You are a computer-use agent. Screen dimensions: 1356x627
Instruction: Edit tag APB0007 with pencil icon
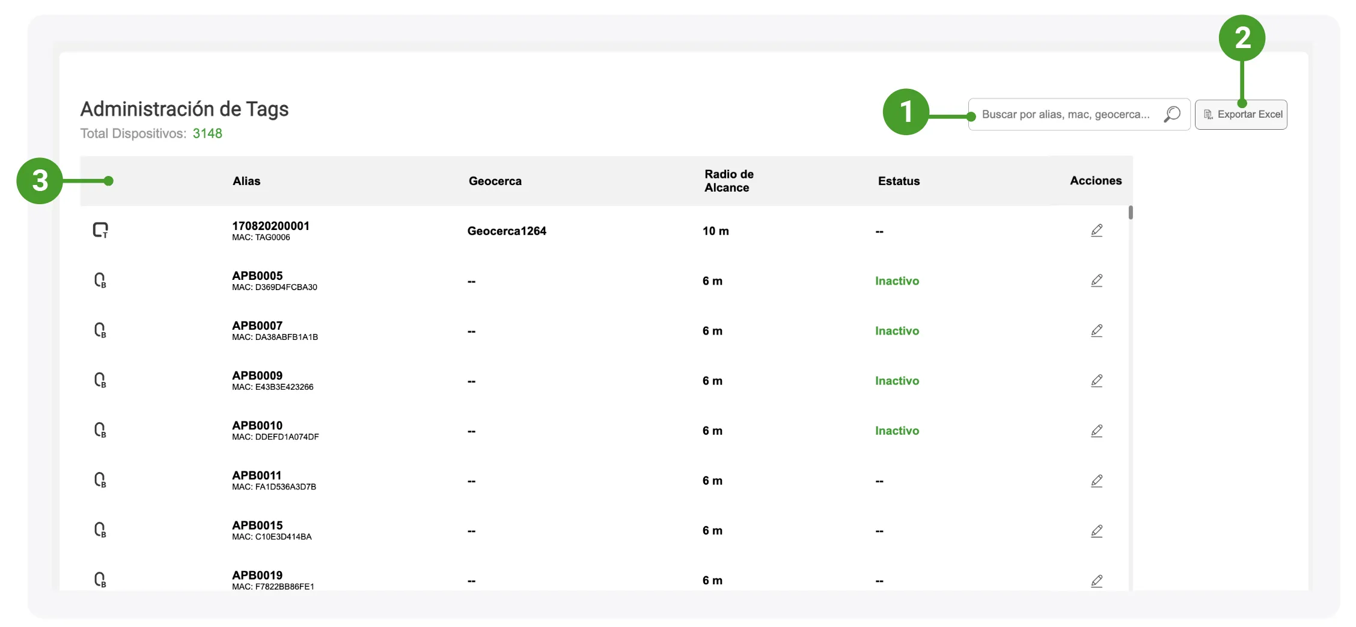[x=1096, y=330]
